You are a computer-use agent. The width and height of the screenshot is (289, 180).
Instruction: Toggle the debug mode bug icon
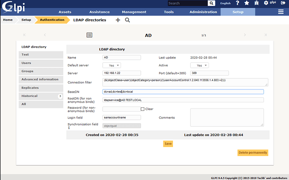pos(256,3)
